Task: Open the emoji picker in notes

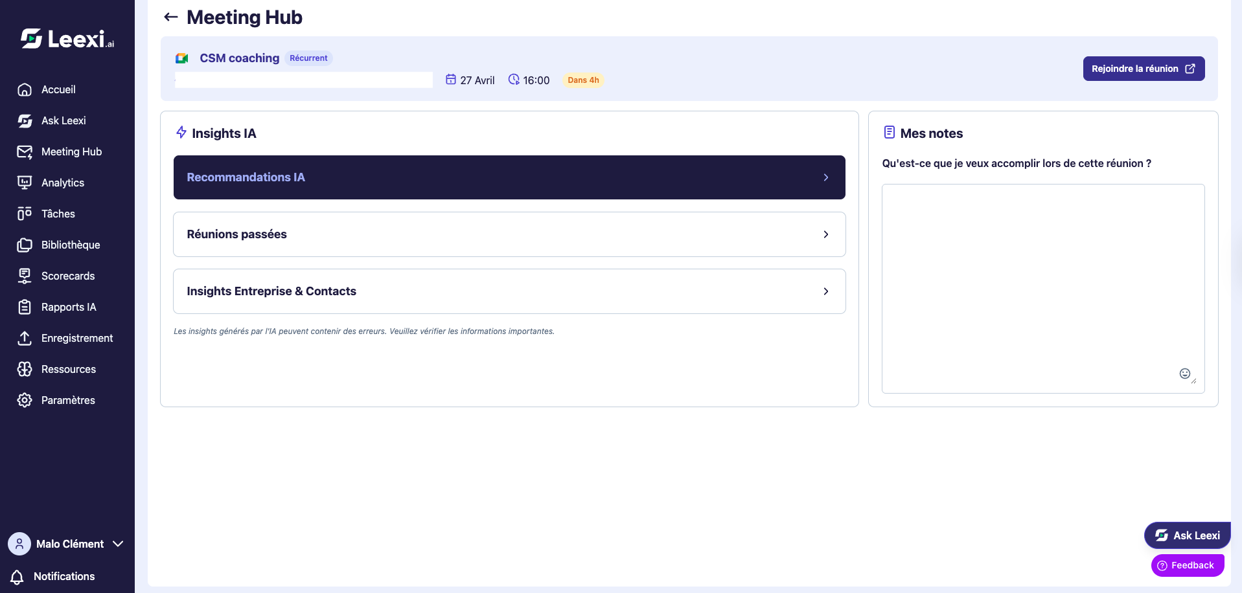Action: (x=1184, y=374)
